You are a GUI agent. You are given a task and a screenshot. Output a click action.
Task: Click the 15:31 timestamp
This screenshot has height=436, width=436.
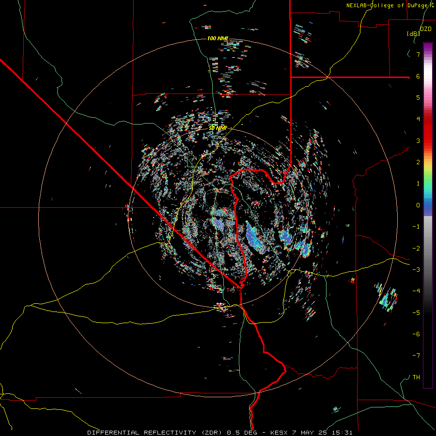(x=343, y=433)
